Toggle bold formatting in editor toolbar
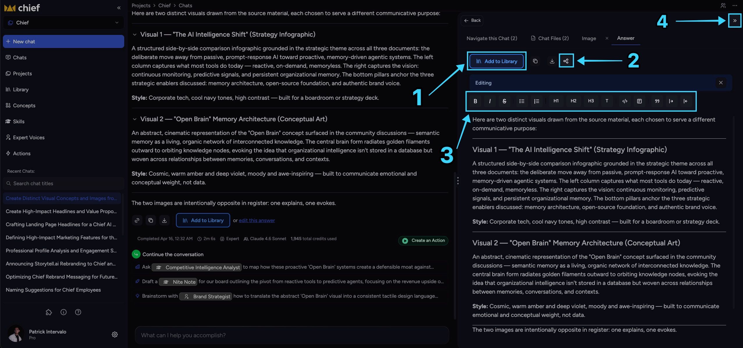Screen dimensions: 743x348 click(475, 101)
